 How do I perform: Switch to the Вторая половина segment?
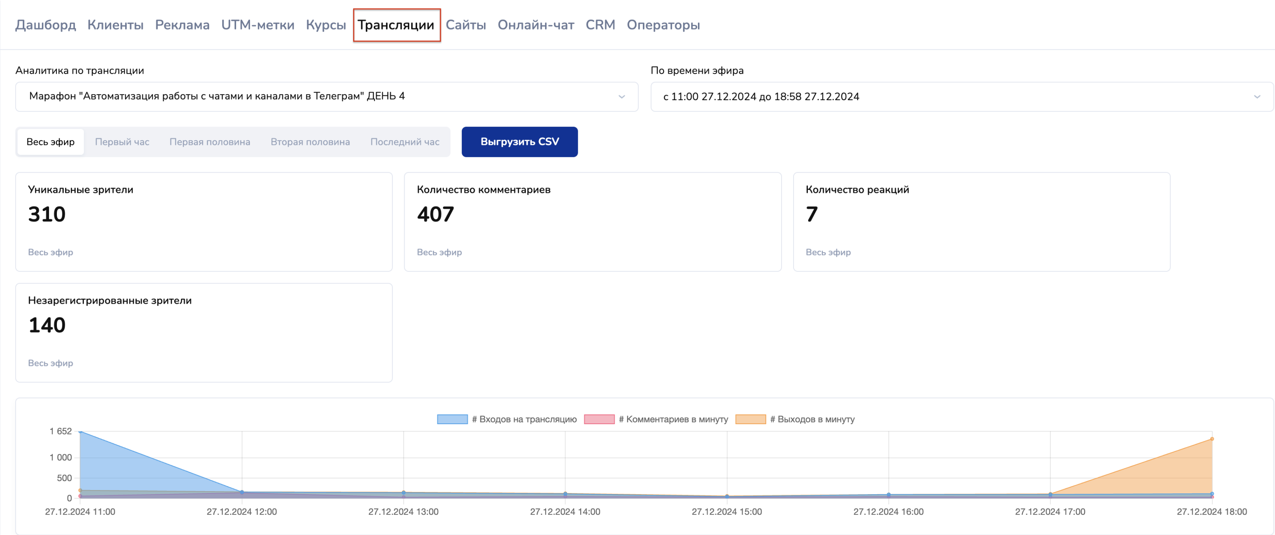(x=310, y=142)
